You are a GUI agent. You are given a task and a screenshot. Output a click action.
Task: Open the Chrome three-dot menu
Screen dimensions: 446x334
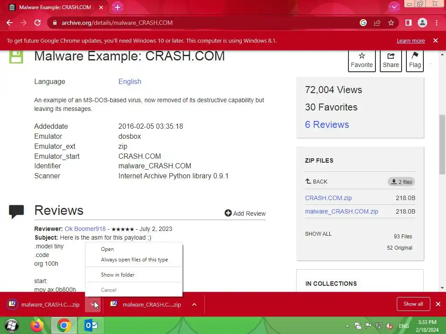click(436, 23)
